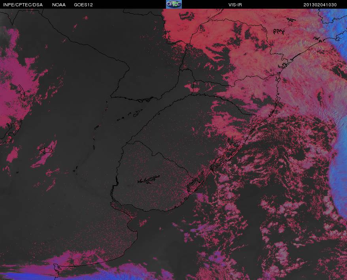Select the NOAA label in header
The height and width of the screenshot is (280, 347).
(x=59, y=5)
